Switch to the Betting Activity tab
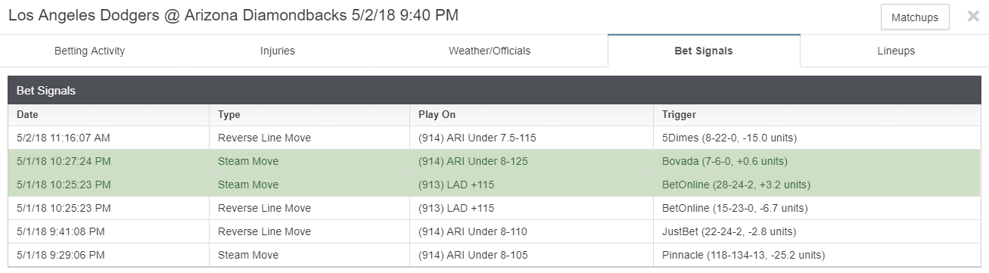Image resolution: width=989 pixels, height=273 pixels. pos(89,51)
